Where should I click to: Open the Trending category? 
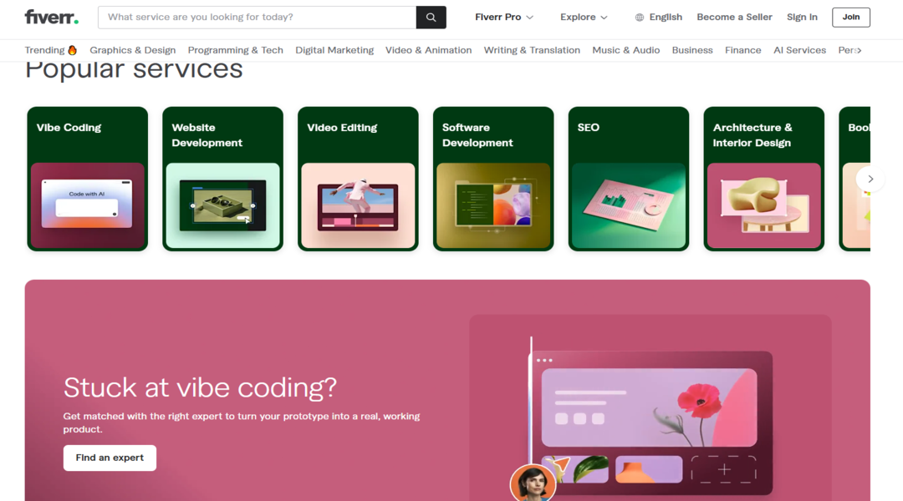click(x=51, y=50)
